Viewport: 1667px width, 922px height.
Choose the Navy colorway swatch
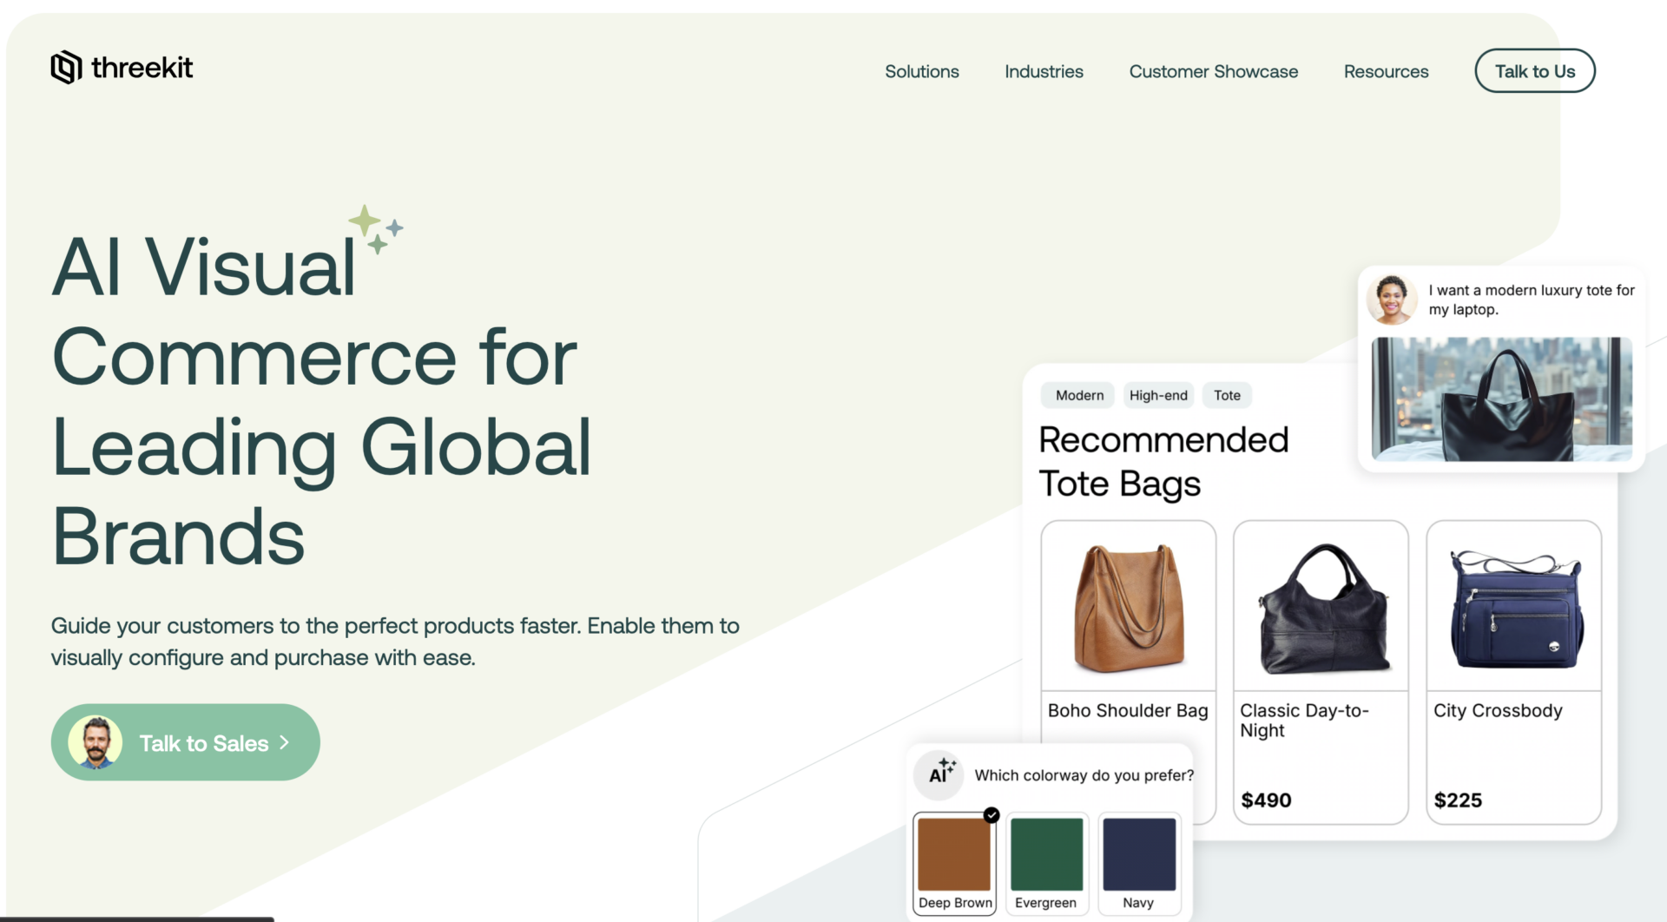click(x=1138, y=863)
